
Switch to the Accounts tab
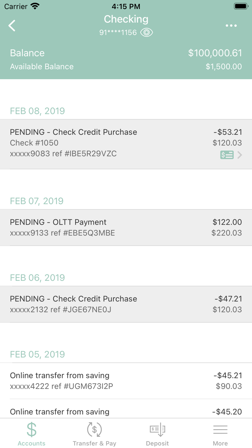(x=31, y=434)
